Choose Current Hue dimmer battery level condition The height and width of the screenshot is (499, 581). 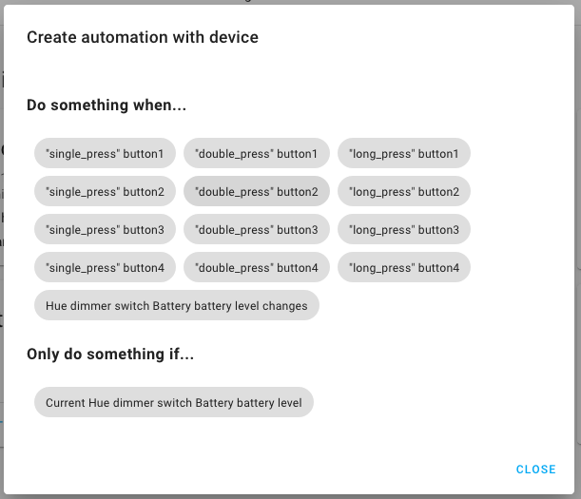[173, 403]
